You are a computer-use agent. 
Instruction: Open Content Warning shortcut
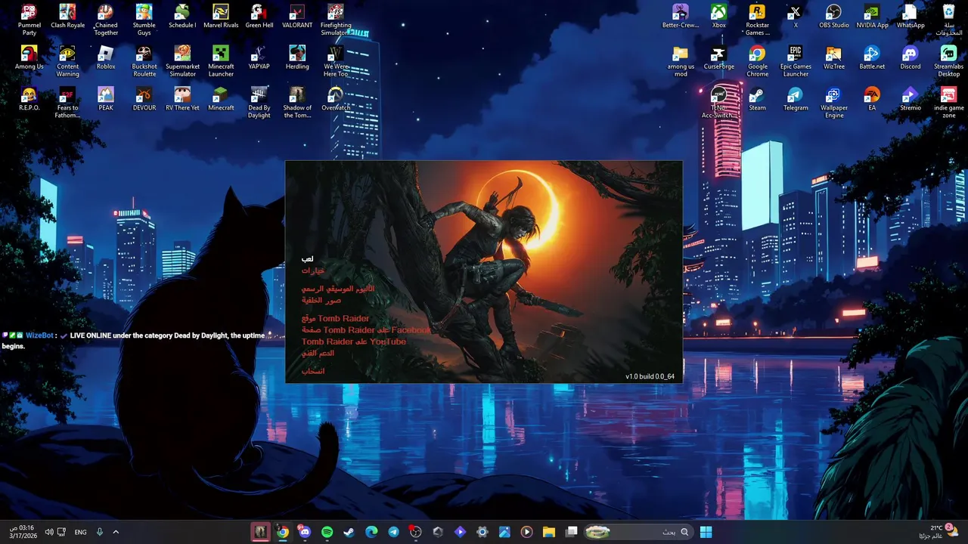[x=67, y=61]
